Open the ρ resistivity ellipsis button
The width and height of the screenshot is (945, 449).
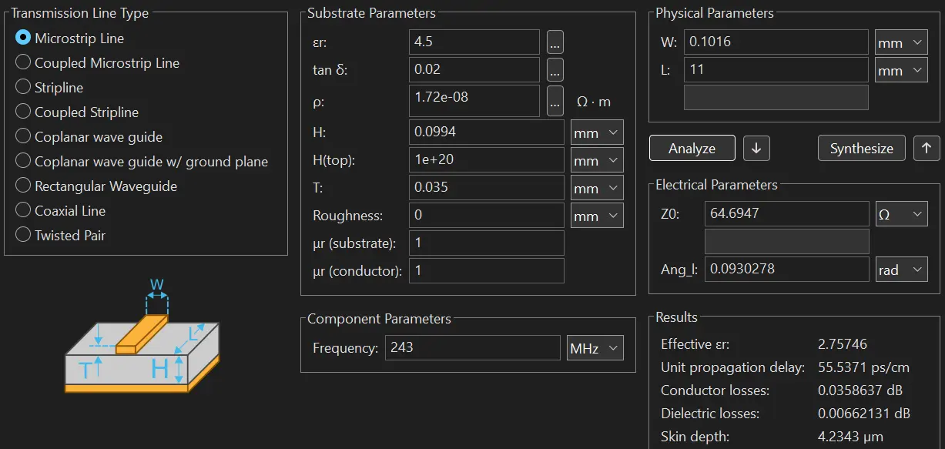[x=555, y=101]
